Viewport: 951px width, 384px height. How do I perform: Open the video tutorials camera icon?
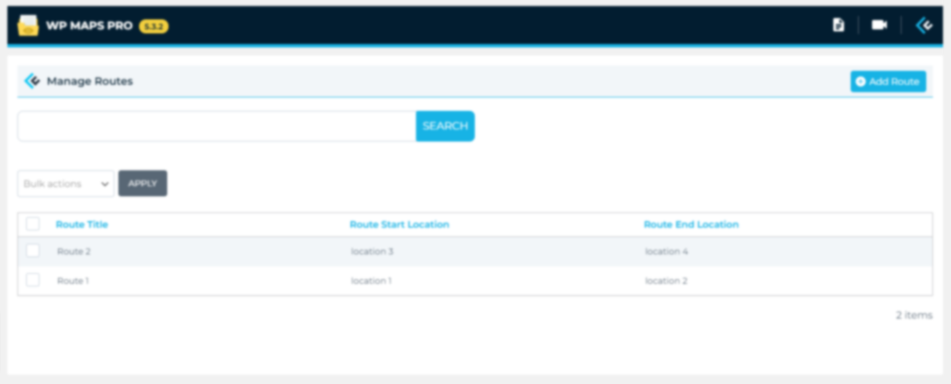pos(879,25)
